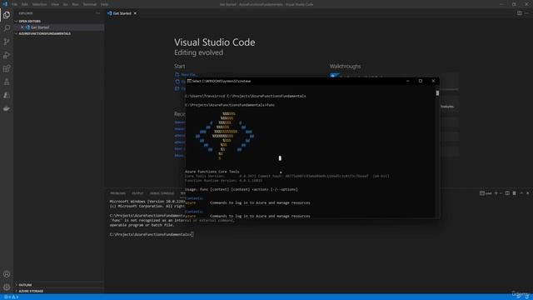Open Explorer views and more actions ellipsis
Image resolution: width=533 pixels, height=300 pixels.
coord(98,13)
